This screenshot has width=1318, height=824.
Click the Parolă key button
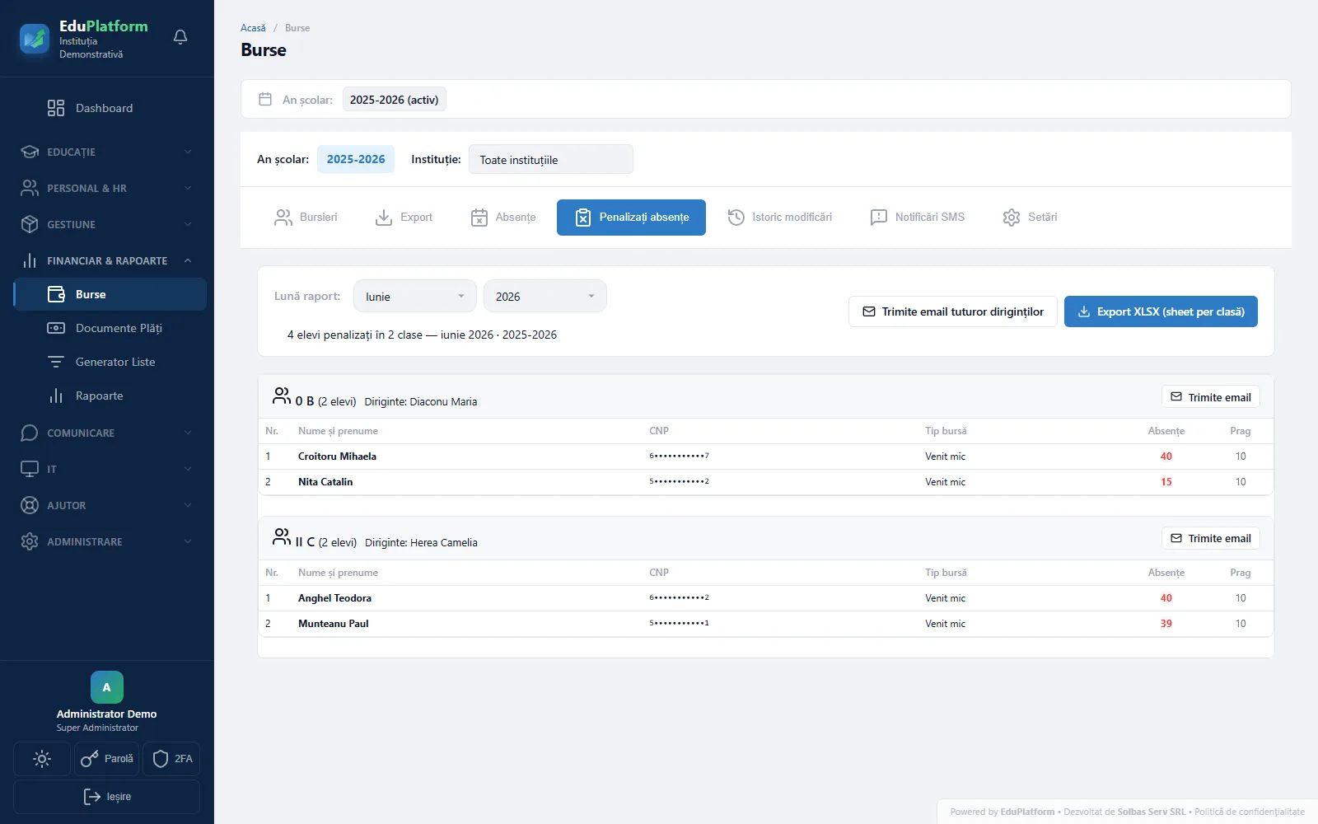tap(107, 759)
